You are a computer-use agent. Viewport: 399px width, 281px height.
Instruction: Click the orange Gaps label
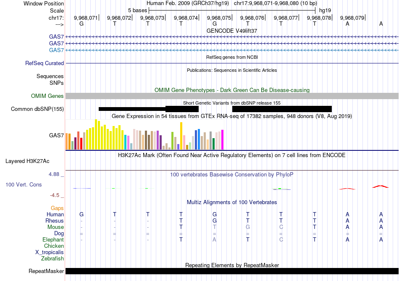coord(57,208)
